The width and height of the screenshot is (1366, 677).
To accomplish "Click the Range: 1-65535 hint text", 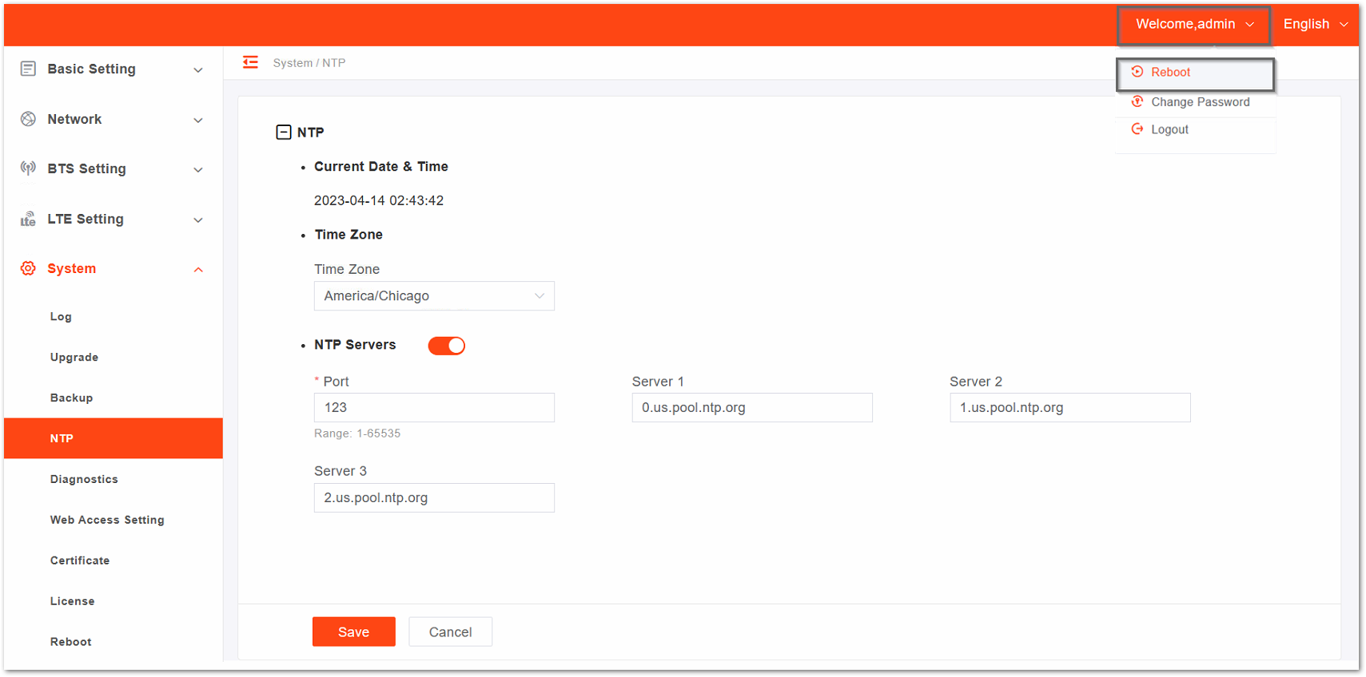I will coord(357,434).
